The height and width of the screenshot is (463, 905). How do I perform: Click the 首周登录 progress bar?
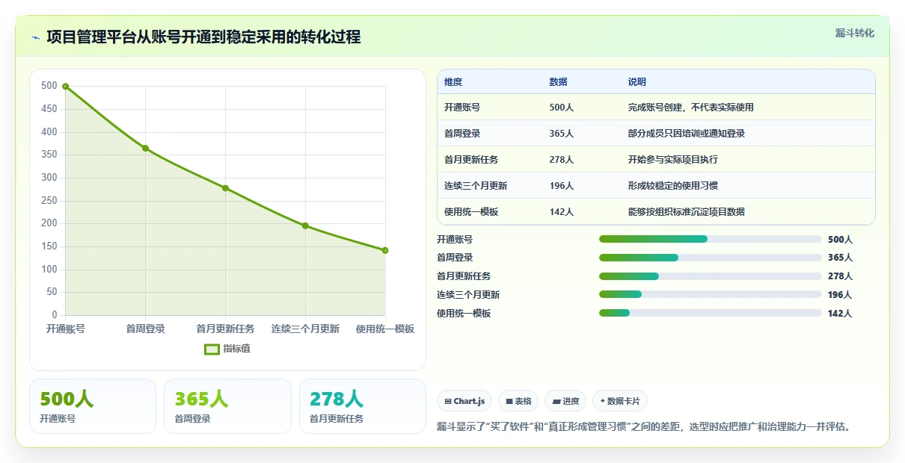click(x=711, y=258)
